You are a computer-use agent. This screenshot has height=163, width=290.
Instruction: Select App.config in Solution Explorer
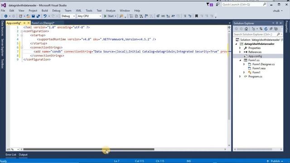[x=255, y=56]
